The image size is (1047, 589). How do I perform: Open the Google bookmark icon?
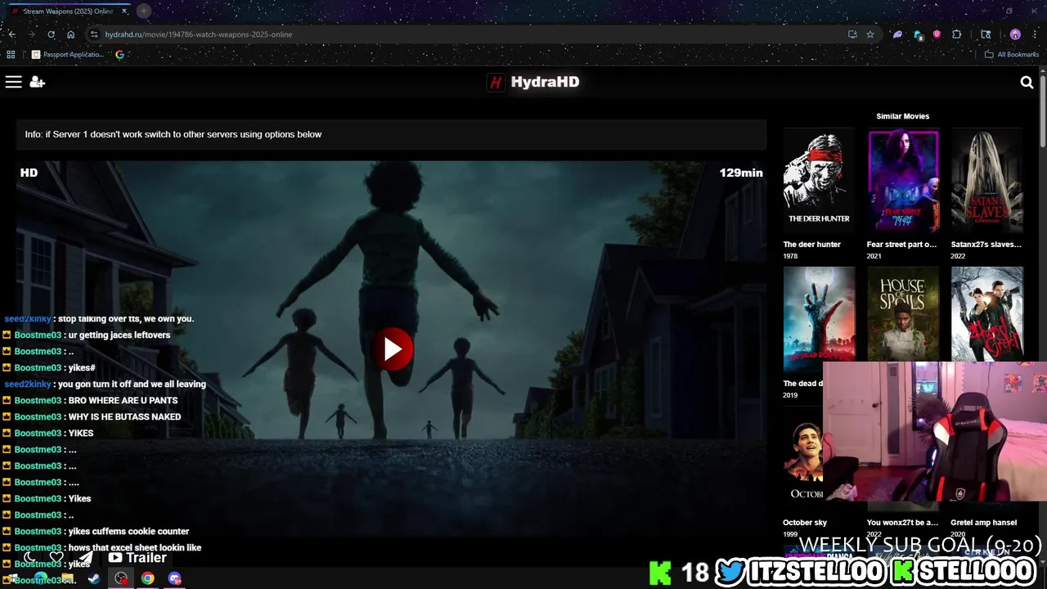119,55
